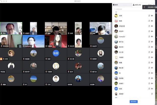157x105 pixels.
Task: Click the magnifier icon in member search
Action: 115,9
